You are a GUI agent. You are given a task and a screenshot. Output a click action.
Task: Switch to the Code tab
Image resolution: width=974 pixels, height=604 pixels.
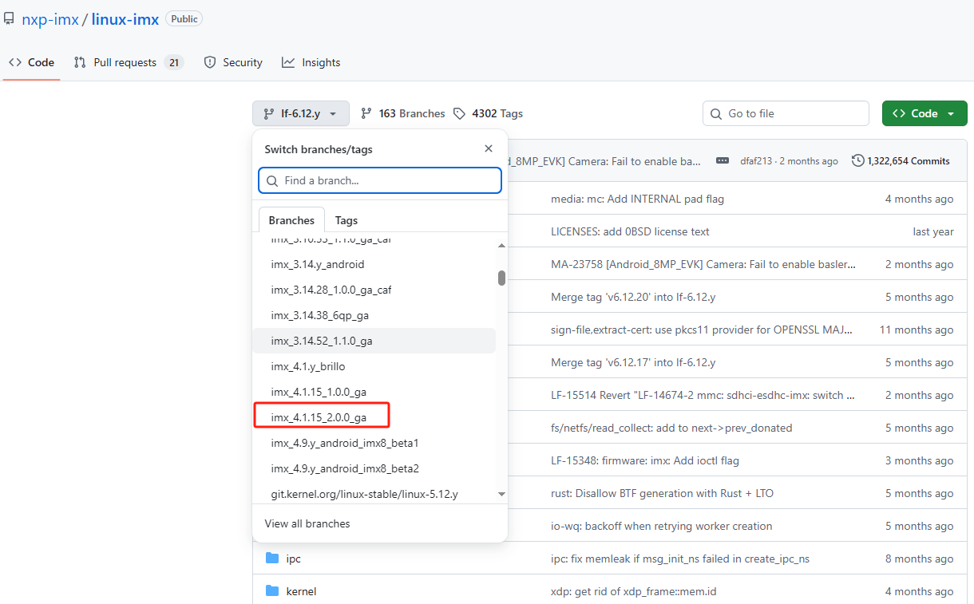pyautogui.click(x=32, y=62)
